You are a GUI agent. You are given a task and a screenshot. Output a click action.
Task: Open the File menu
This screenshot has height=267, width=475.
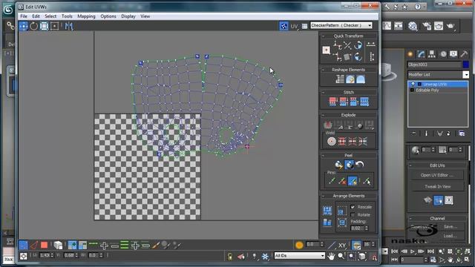pos(24,16)
